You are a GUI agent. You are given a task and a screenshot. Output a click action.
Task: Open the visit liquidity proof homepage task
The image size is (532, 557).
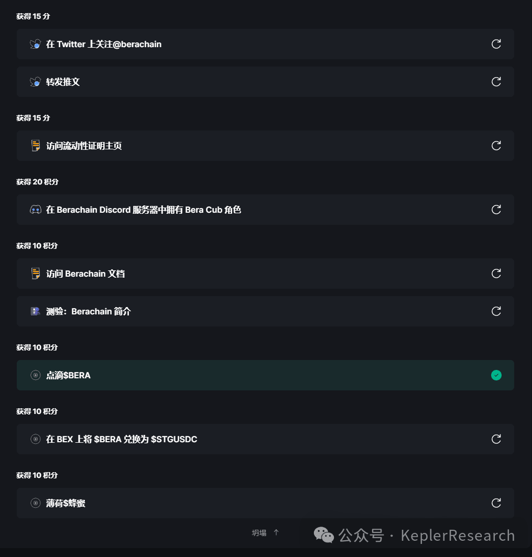(210, 146)
